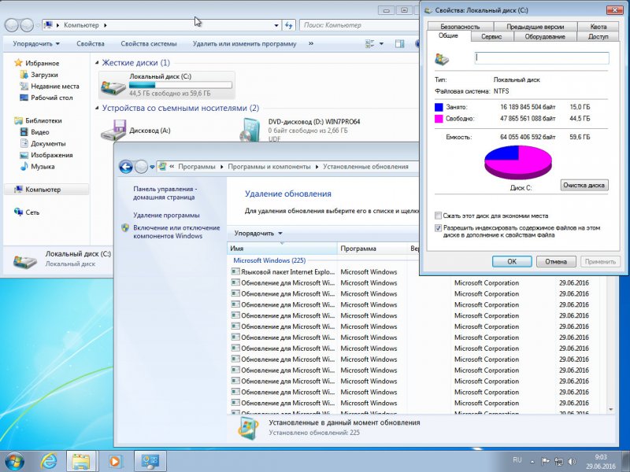The image size is (630, 472).
Task: Toggle the preview pane icon in Computer toolbar
Action: pos(399,44)
